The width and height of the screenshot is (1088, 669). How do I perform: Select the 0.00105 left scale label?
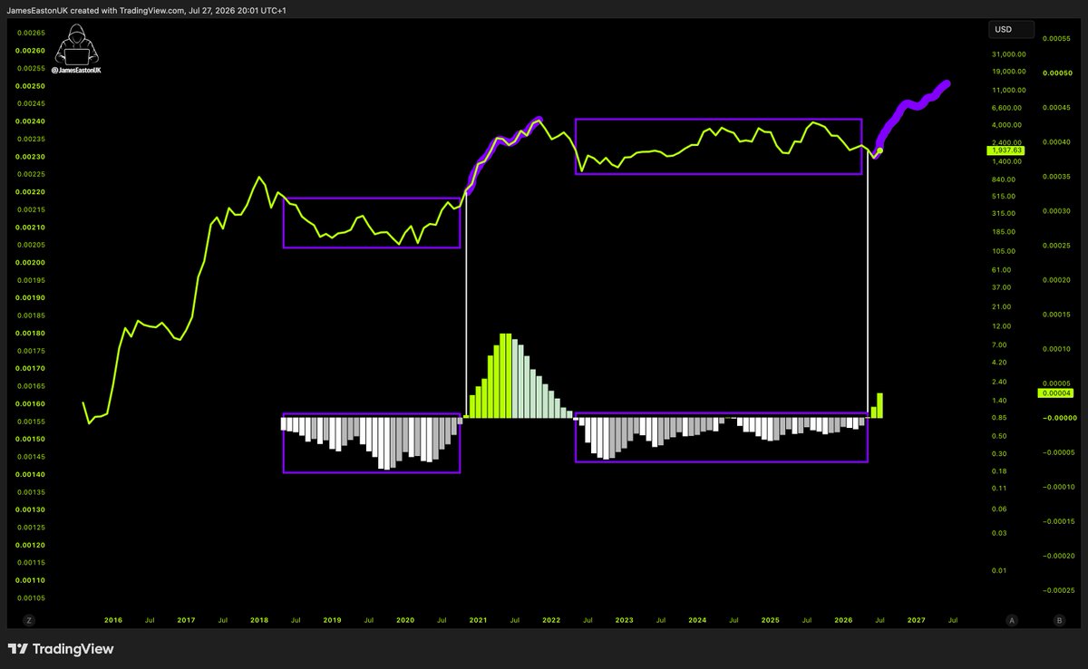point(32,598)
